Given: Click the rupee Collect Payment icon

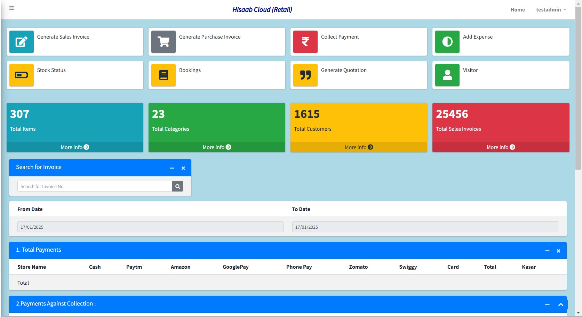Looking at the screenshot, I should pyautogui.click(x=305, y=42).
